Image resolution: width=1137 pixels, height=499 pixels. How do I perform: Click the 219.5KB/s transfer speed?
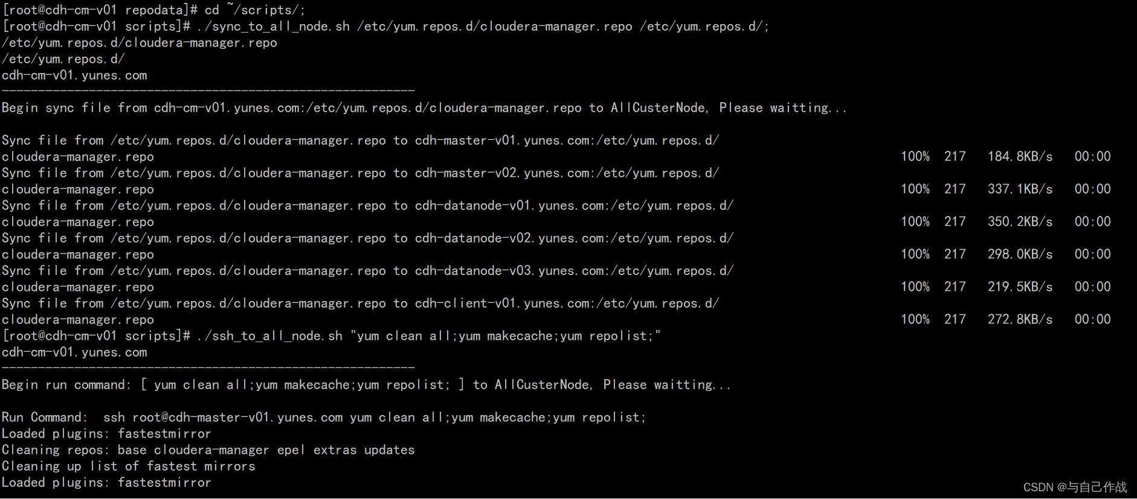[1020, 287]
